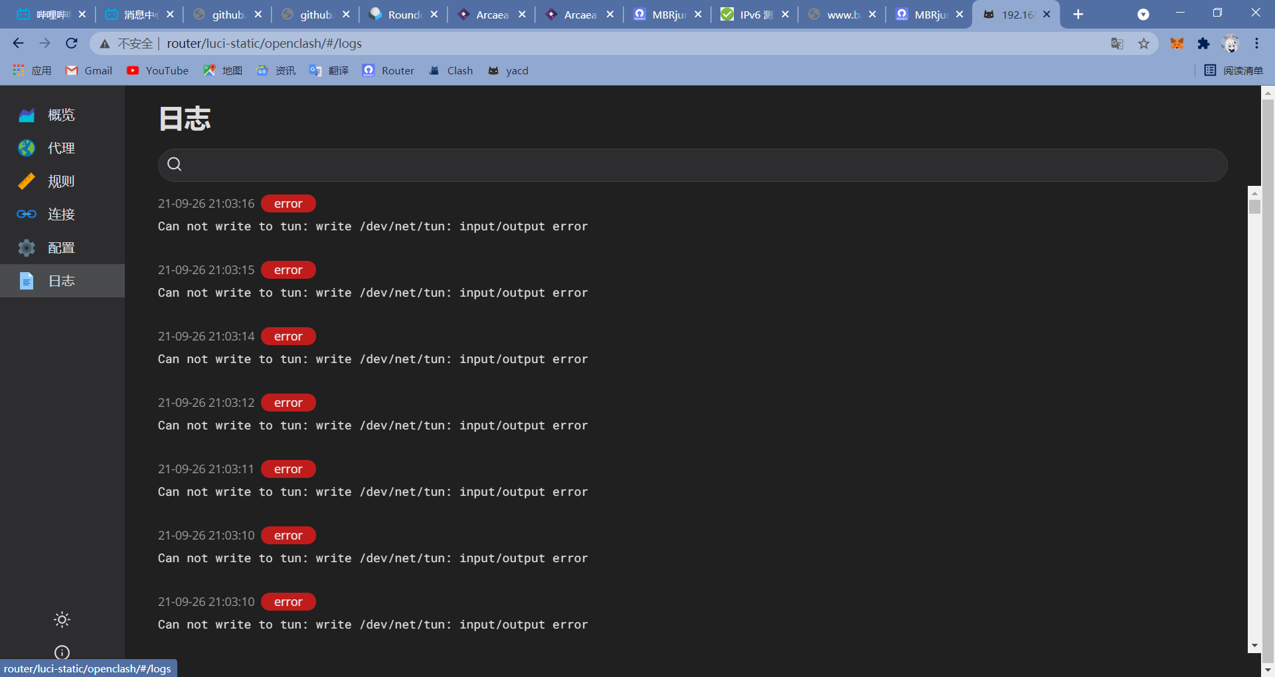
Task: Open browser profile avatar menu
Action: click(x=1231, y=43)
